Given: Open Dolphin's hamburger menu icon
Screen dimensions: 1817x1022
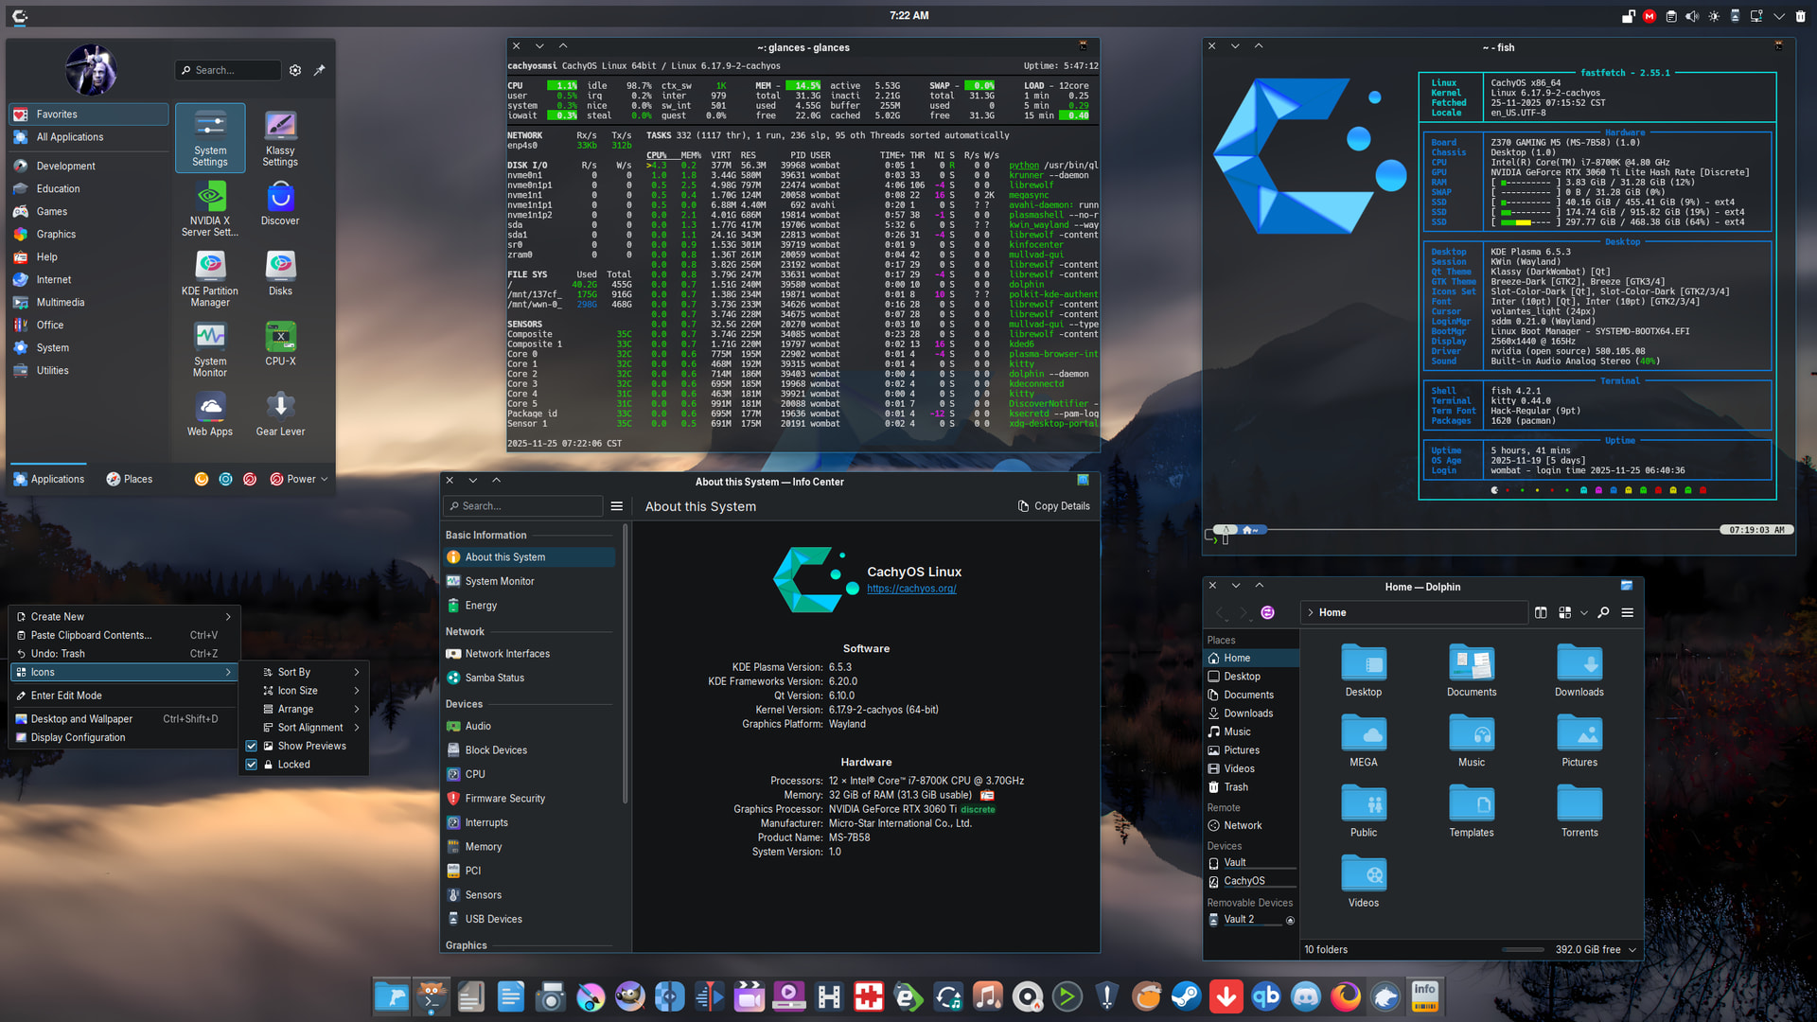Looking at the screenshot, I should (1628, 612).
